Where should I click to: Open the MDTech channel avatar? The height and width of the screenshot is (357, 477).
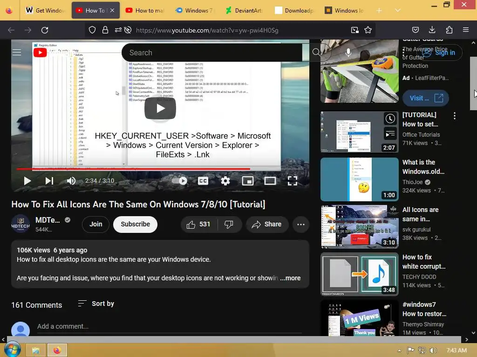(20, 225)
